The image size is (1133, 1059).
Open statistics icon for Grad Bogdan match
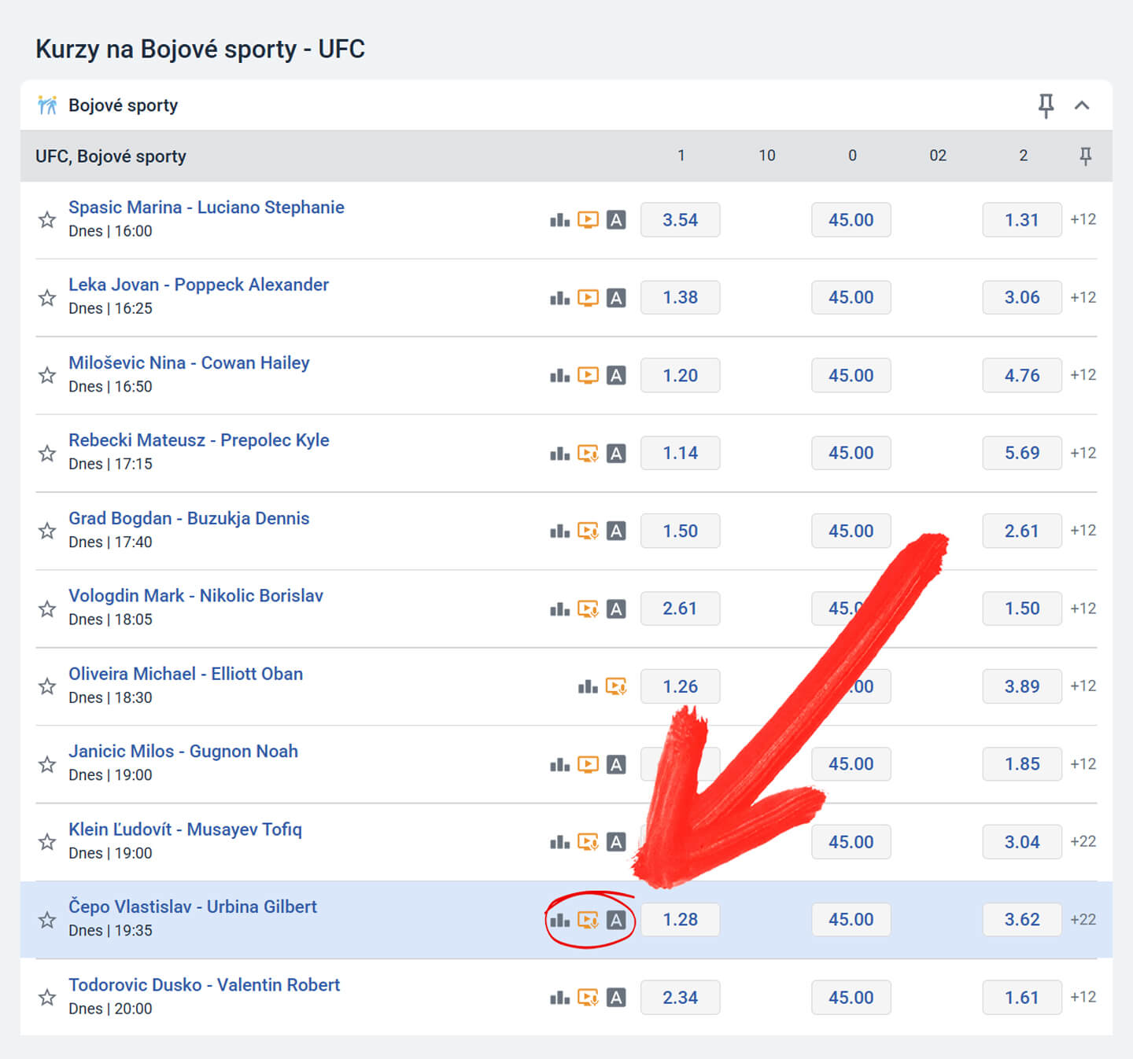[x=559, y=531]
